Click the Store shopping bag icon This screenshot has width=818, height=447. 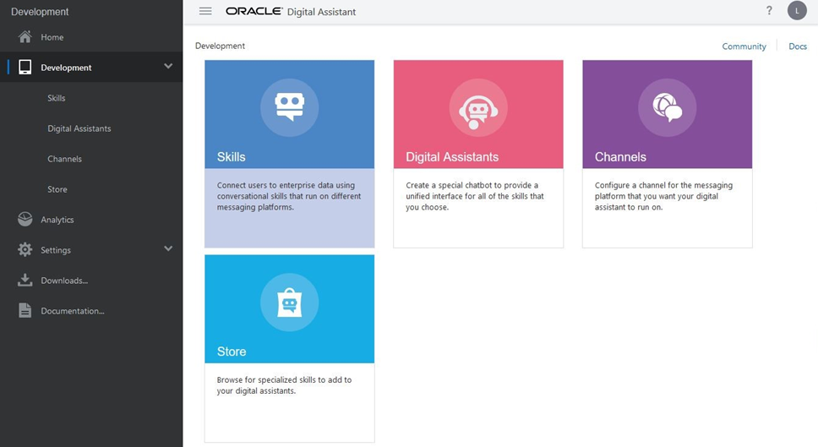coord(290,302)
